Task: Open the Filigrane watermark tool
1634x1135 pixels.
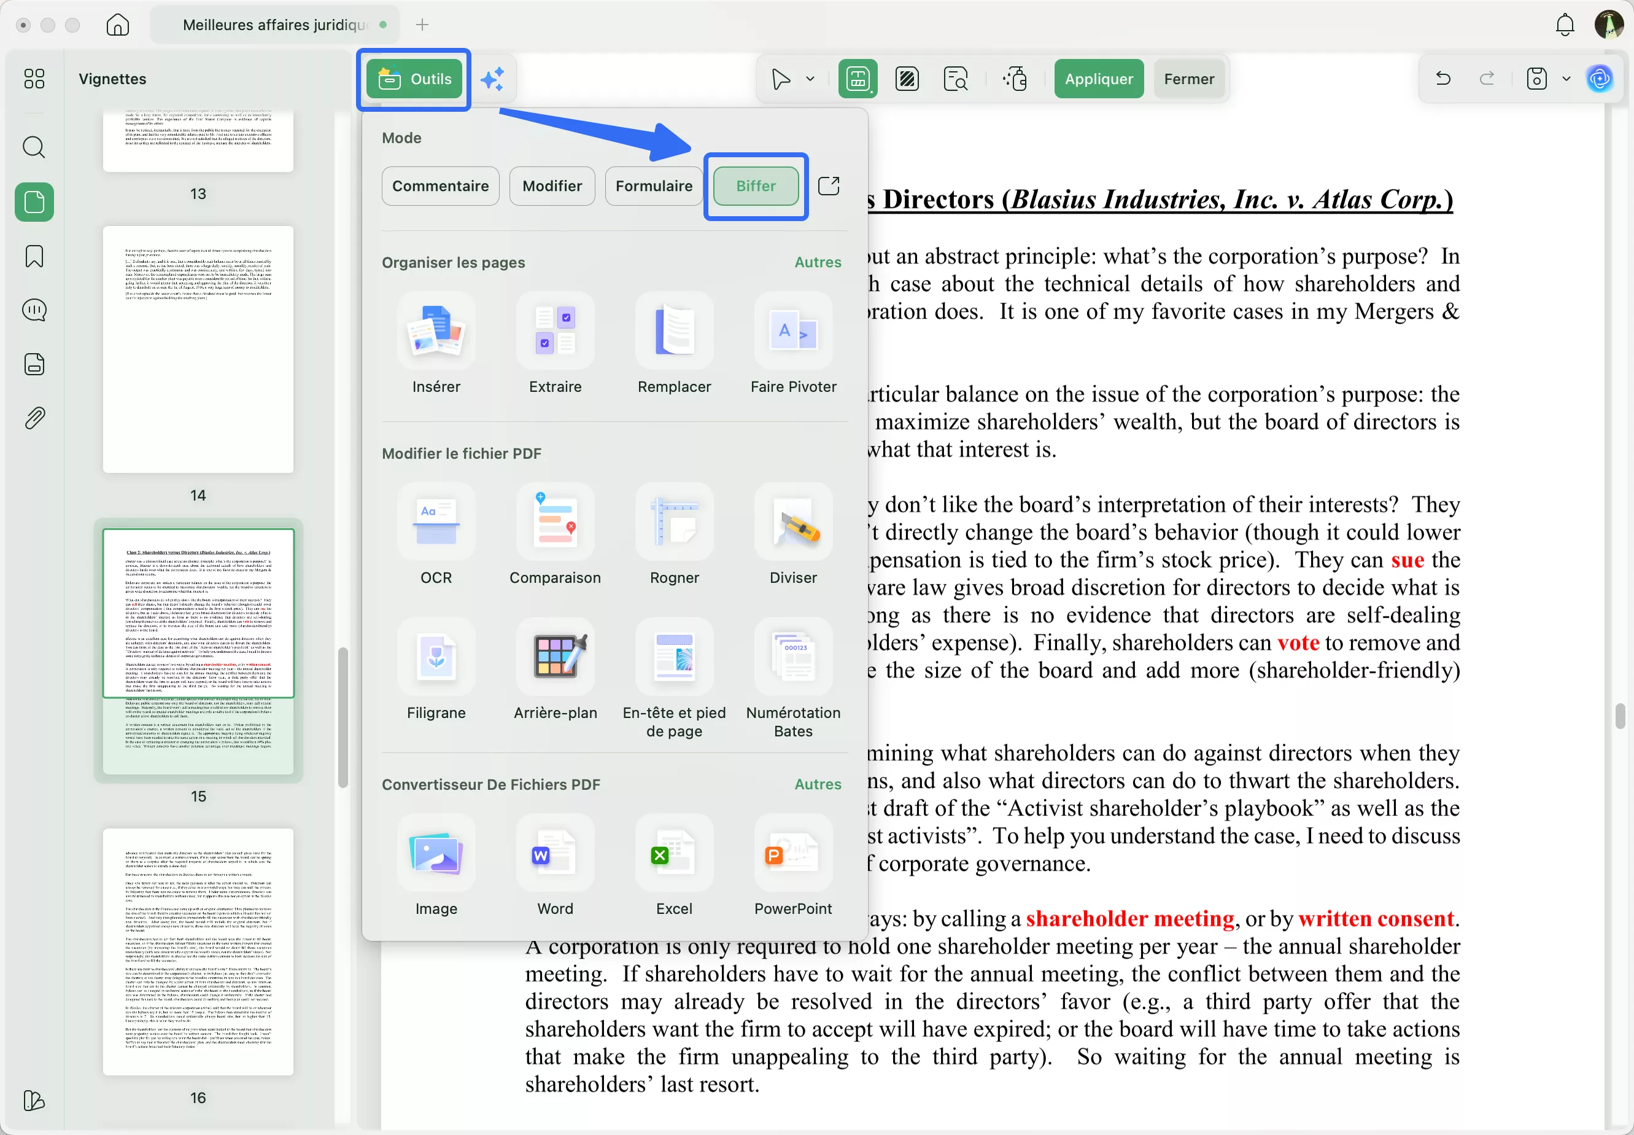Action: coord(436,657)
